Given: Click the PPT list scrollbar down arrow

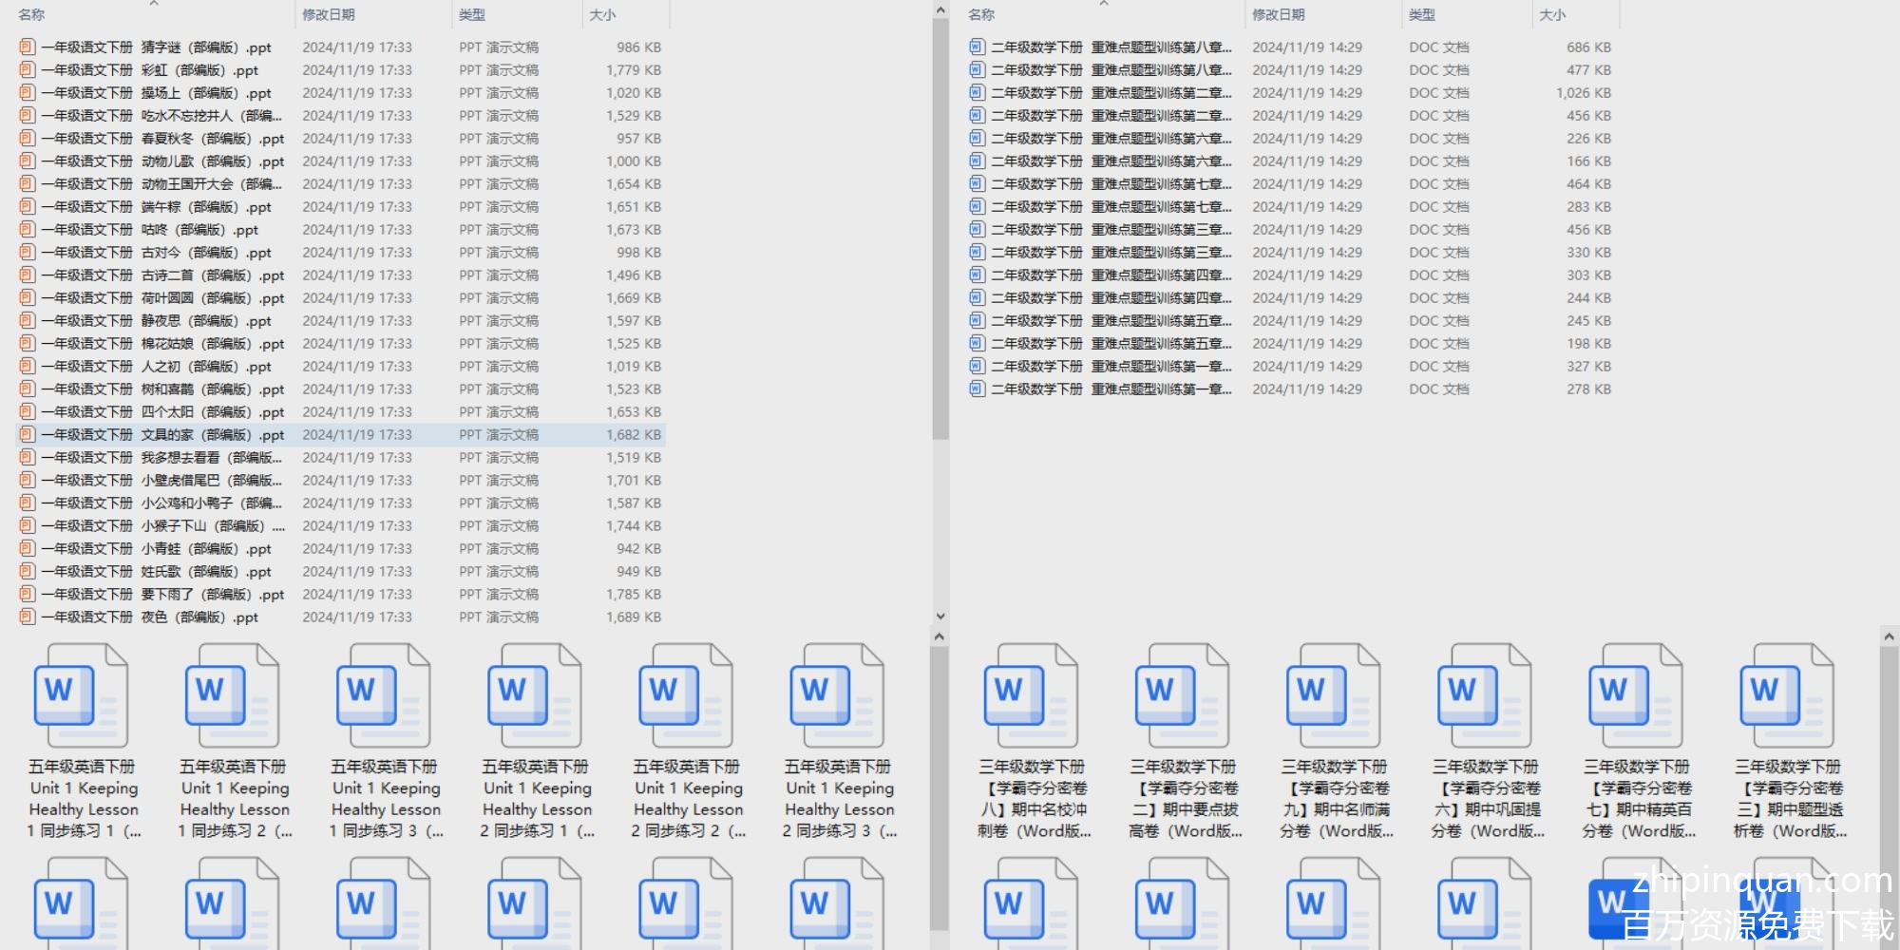Looking at the screenshot, I should [x=940, y=617].
